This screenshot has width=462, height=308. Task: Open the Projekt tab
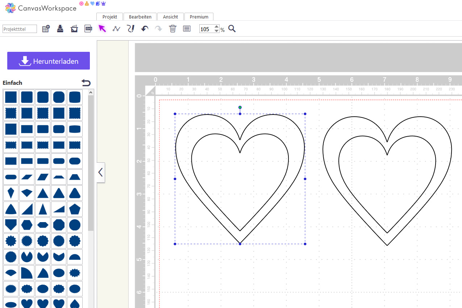[109, 17]
